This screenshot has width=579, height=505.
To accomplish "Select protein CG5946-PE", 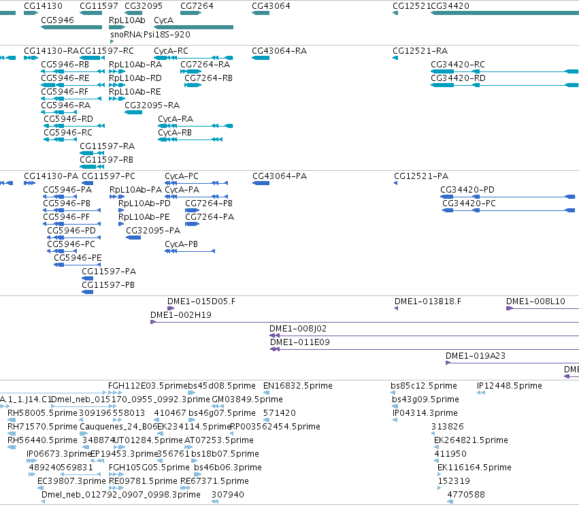I will point(78,258).
